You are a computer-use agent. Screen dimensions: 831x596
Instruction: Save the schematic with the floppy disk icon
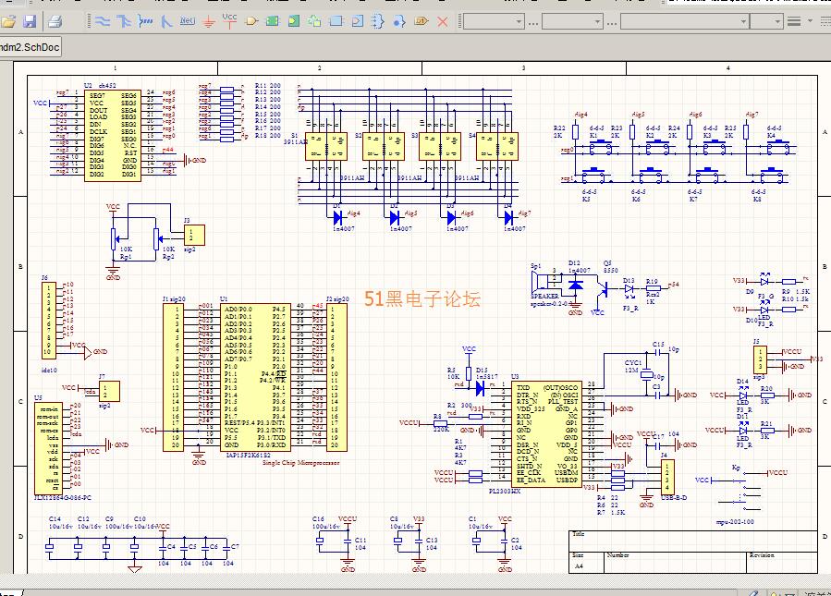(30, 20)
